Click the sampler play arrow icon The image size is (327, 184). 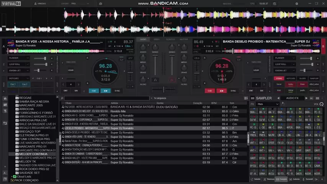pyautogui.click(x=306, y=98)
